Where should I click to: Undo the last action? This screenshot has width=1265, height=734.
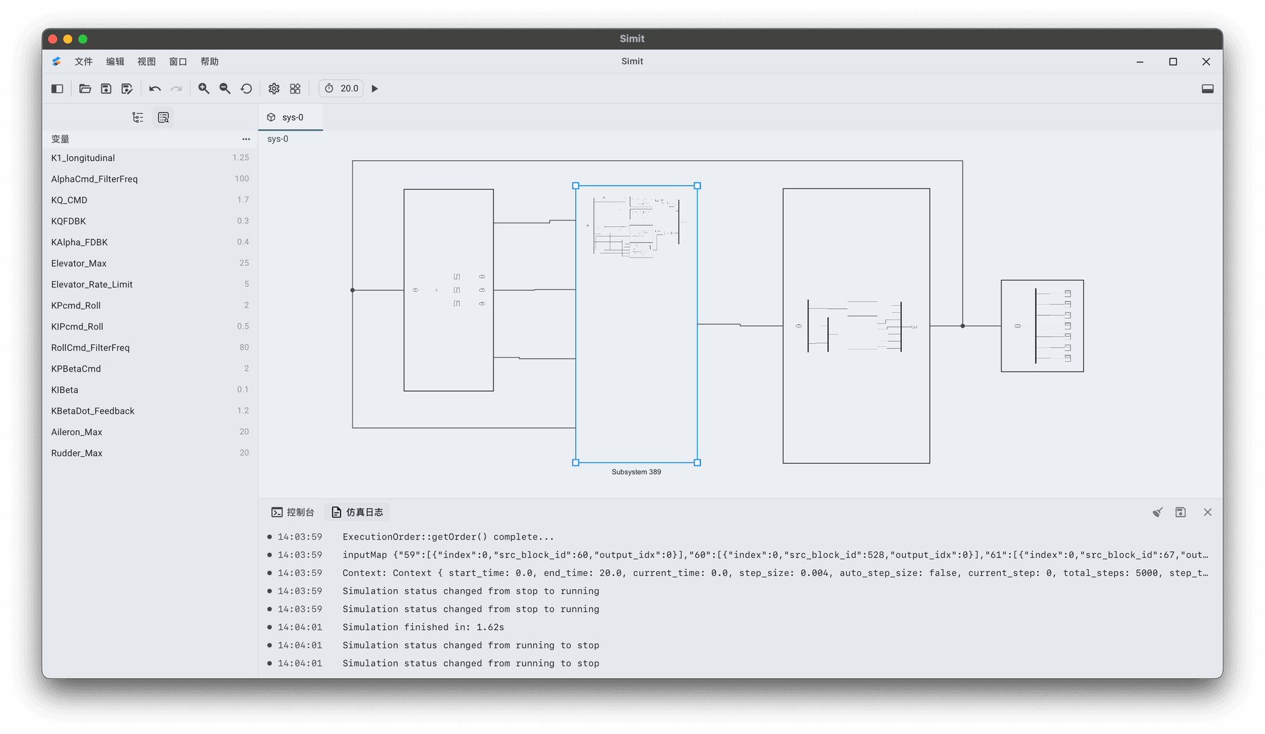click(155, 88)
